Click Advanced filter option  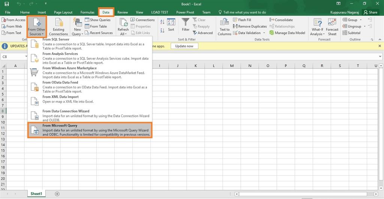tap(202, 33)
